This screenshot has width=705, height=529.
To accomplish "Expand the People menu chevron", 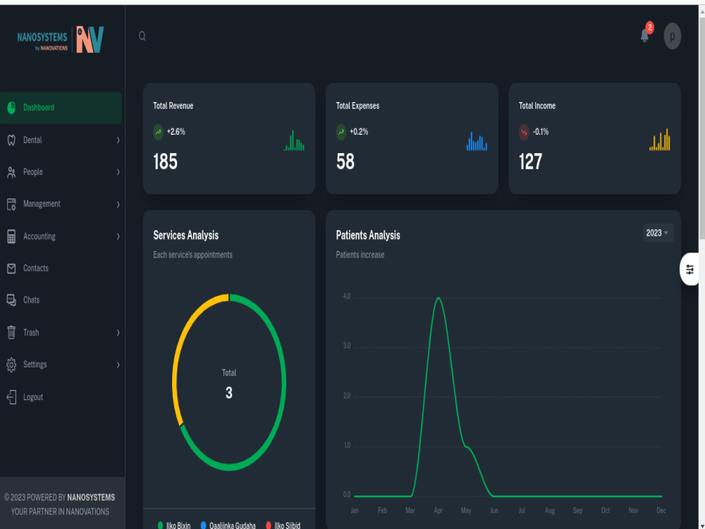I will coord(118,172).
